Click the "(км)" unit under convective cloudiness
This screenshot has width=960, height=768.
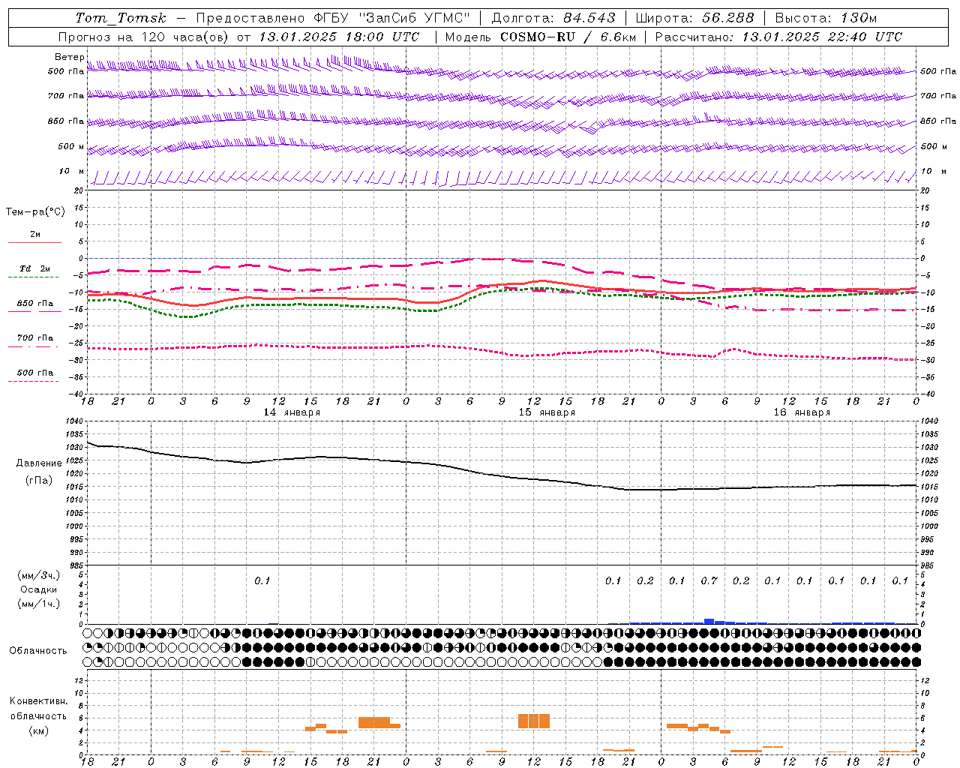coord(39,730)
